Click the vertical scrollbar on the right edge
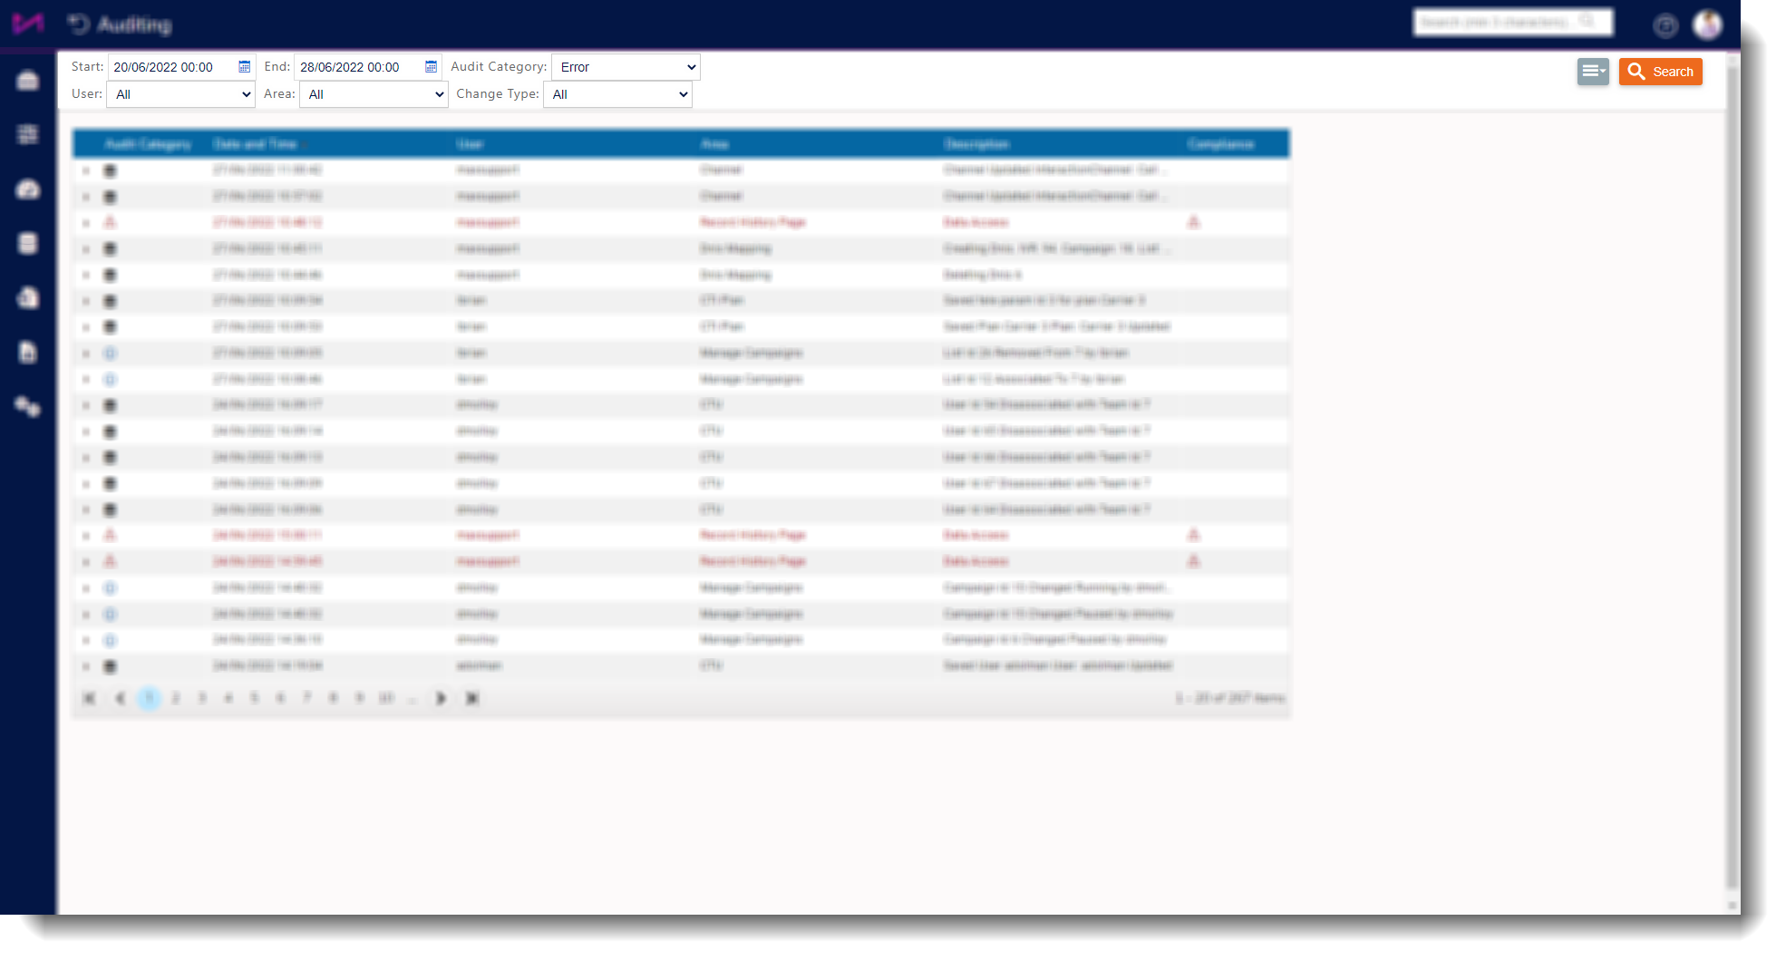The image size is (1786, 960). (x=1733, y=480)
